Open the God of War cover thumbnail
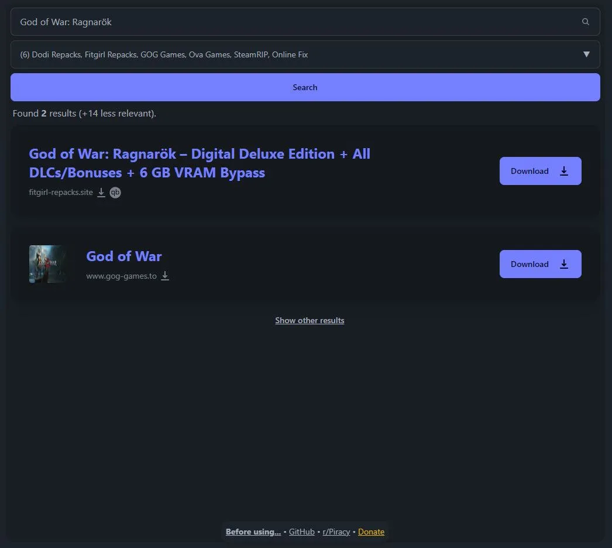 click(x=48, y=264)
